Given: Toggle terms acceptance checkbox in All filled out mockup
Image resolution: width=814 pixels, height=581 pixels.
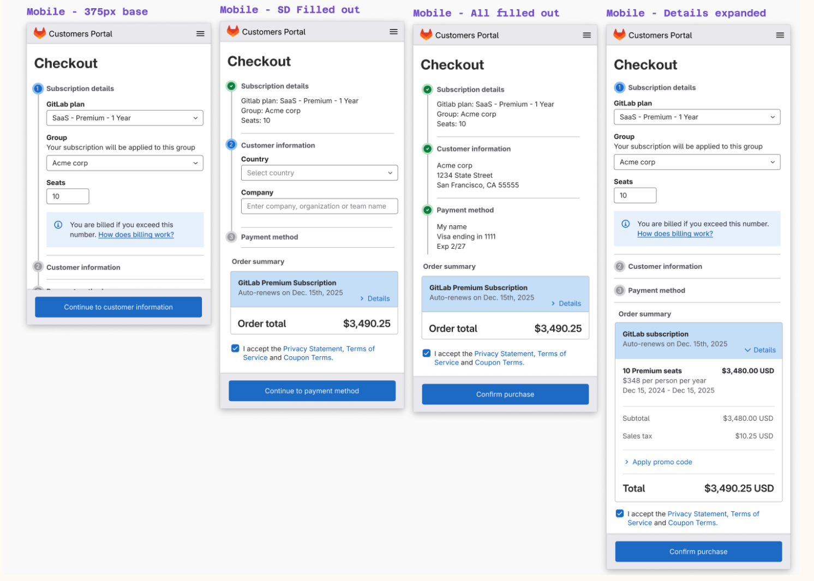Looking at the screenshot, I should point(427,353).
